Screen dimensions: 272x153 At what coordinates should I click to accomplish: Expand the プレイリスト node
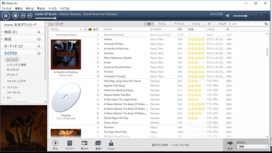(4, 88)
